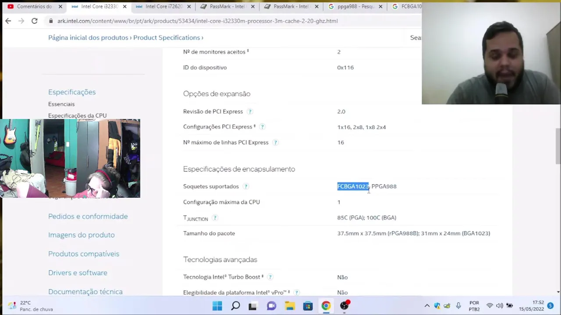Click the Especificações de encapsulamento heading
The height and width of the screenshot is (315, 561).
click(x=239, y=169)
